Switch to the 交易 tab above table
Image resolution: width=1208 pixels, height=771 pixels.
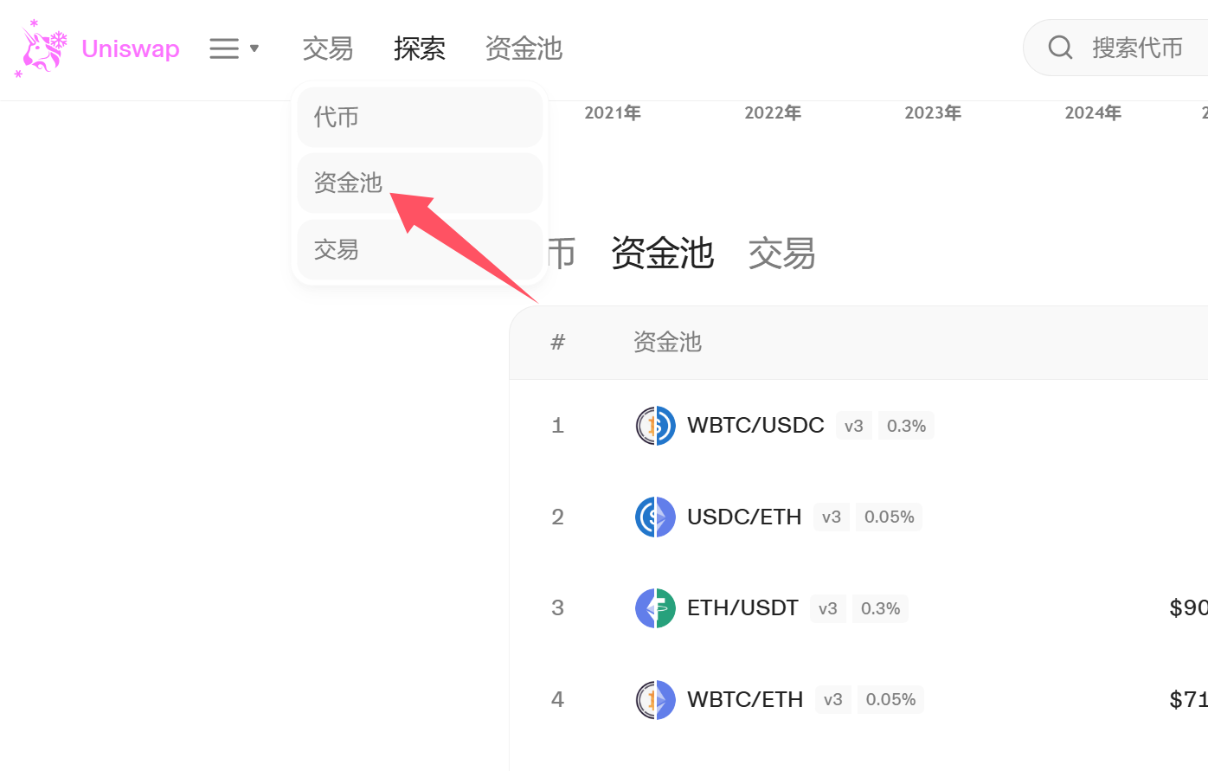[x=781, y=254]
